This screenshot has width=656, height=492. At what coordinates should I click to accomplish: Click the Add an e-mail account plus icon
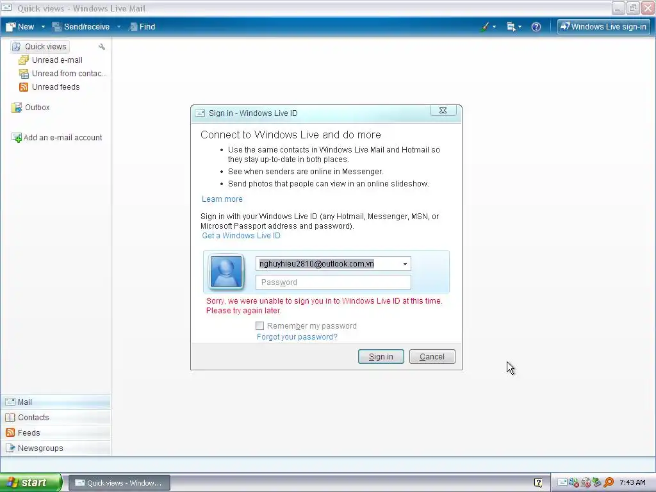point(16,138)
